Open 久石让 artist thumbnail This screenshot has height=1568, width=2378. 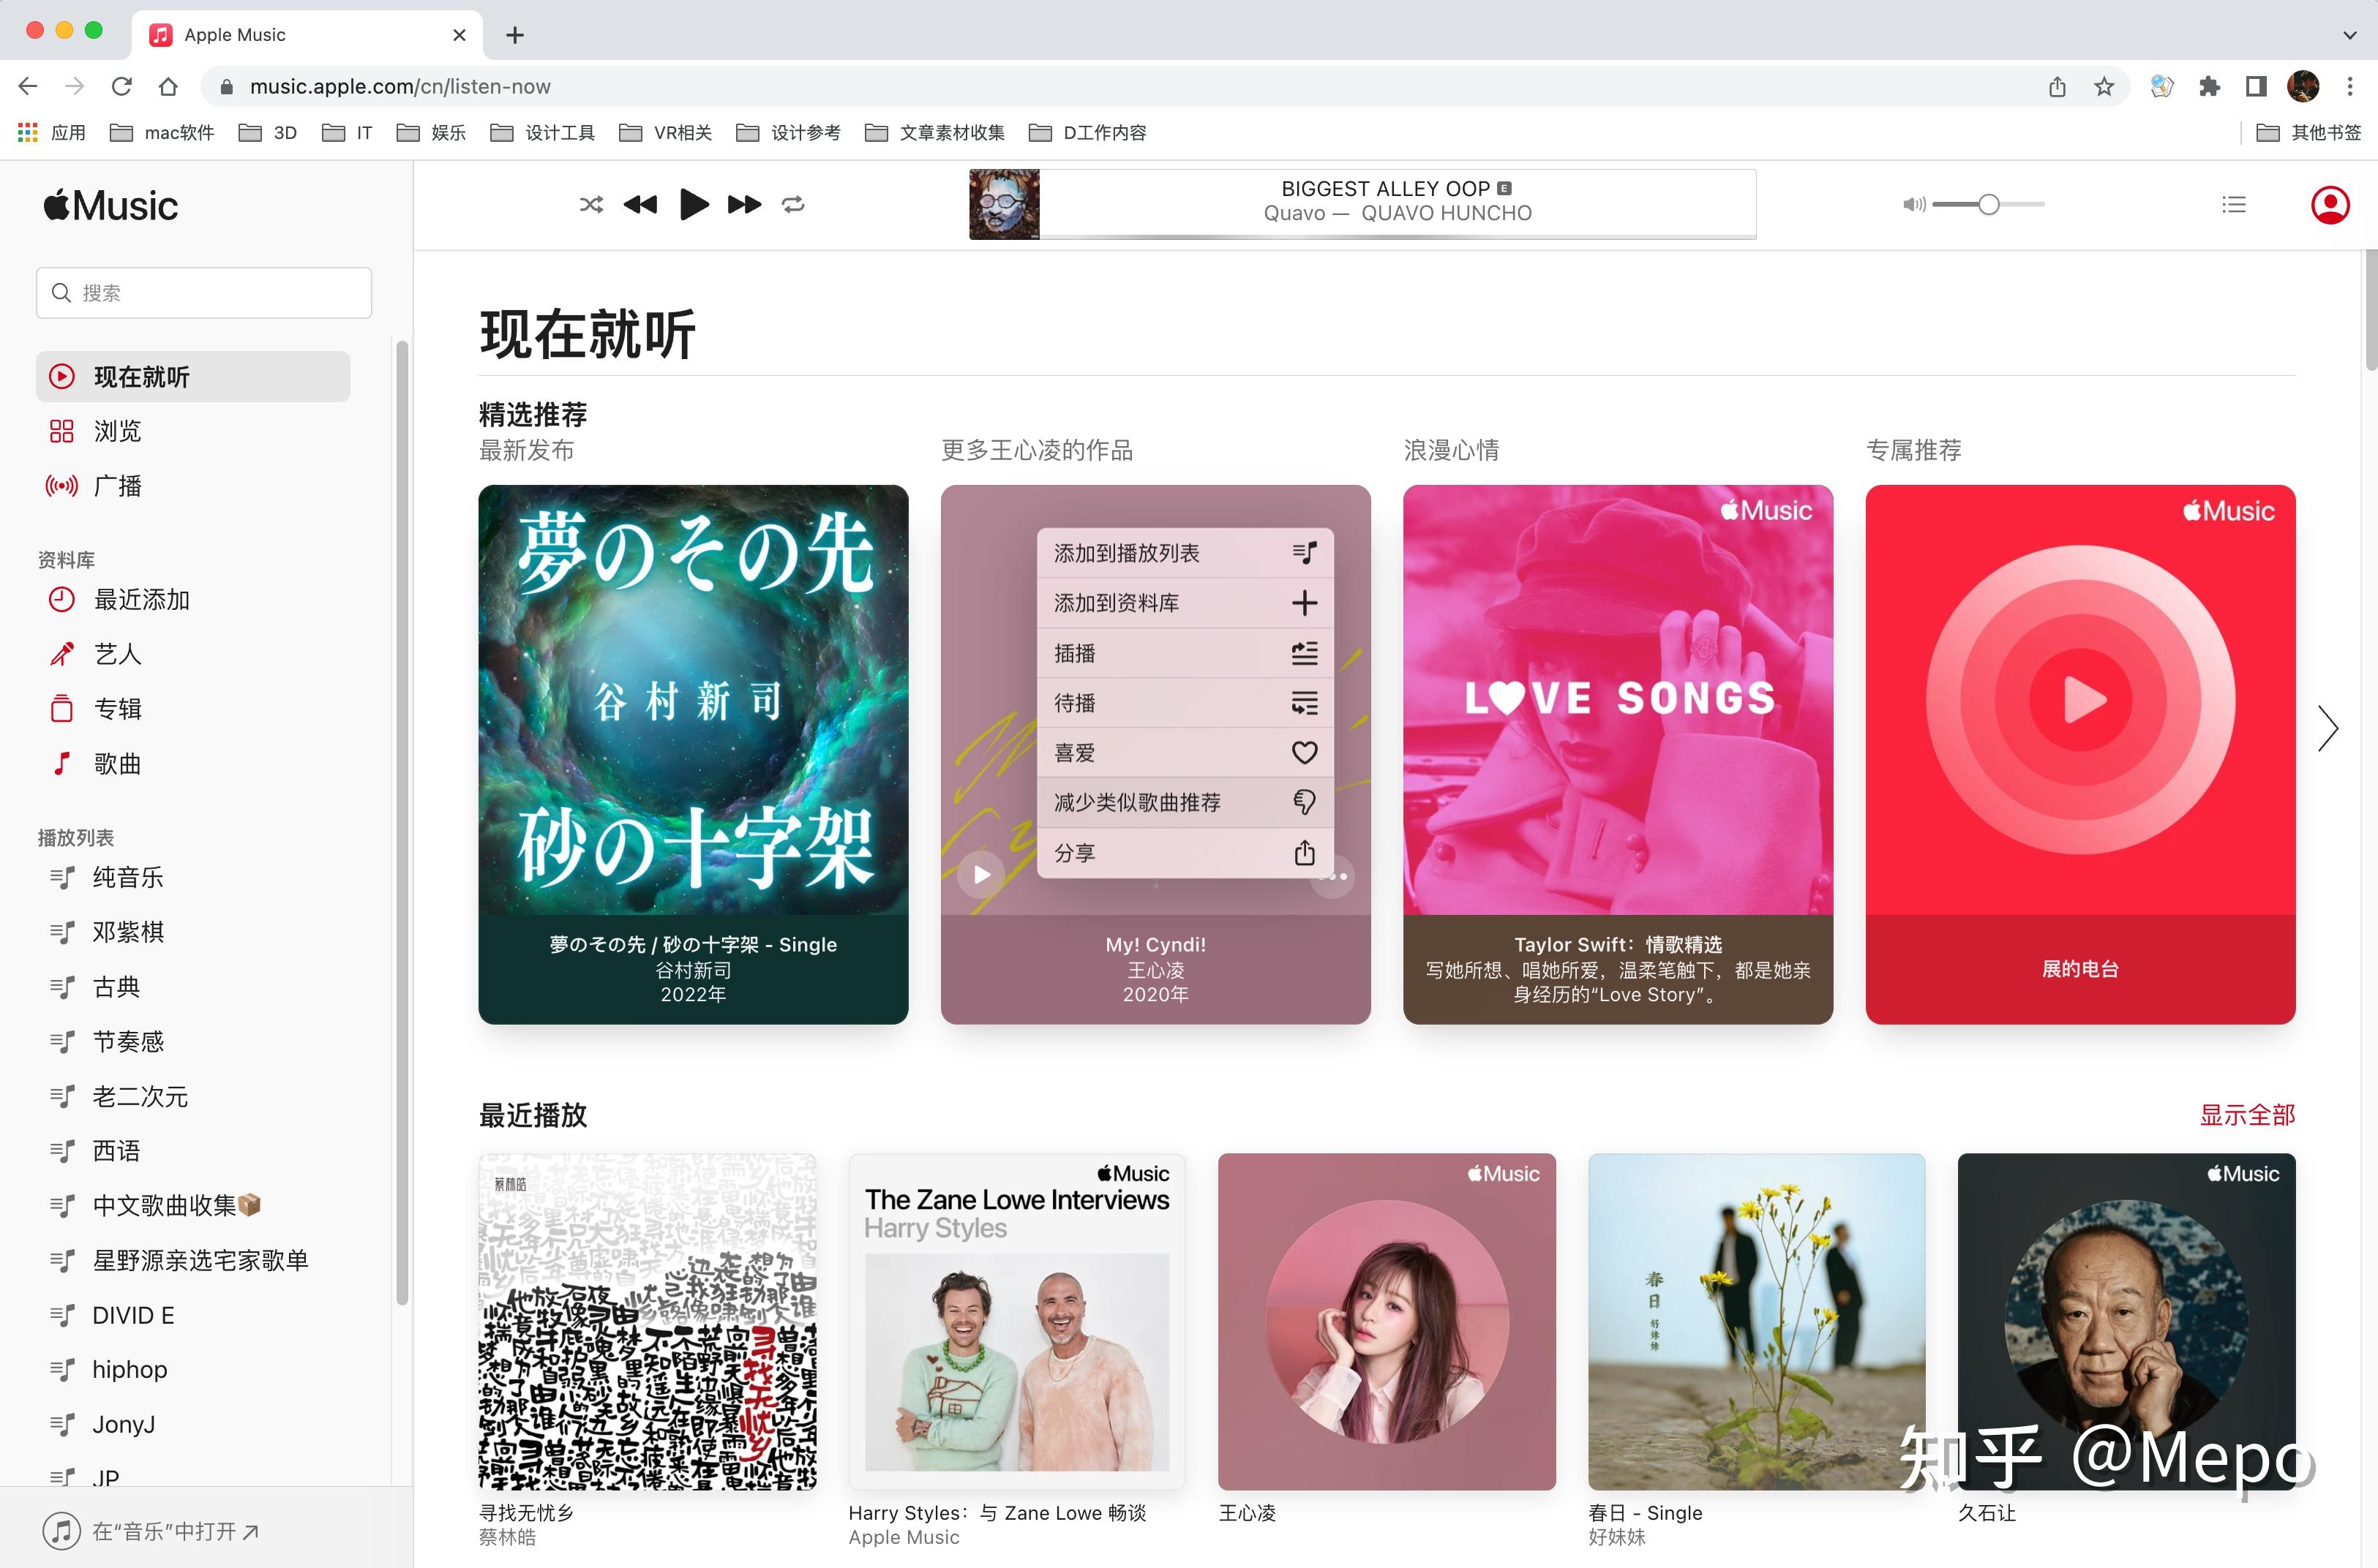pyautogui.click(x=2126, y=1322)
